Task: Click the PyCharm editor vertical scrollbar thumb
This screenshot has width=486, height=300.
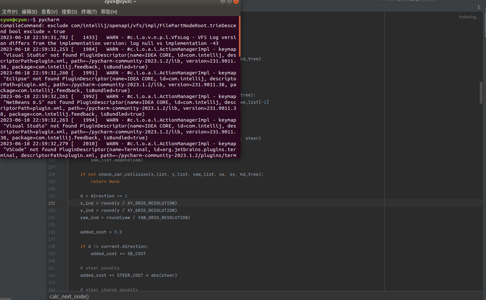Action: click(x=481, y=93)
